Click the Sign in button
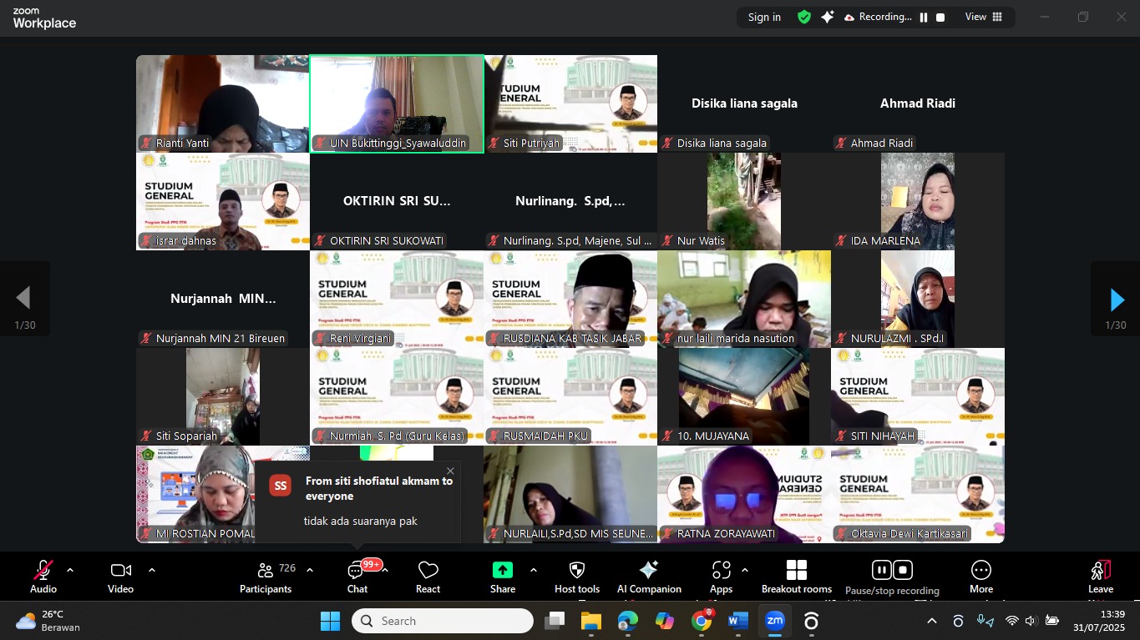The height and width of the screenshot is (640, 1140). (x=764, y=17)
